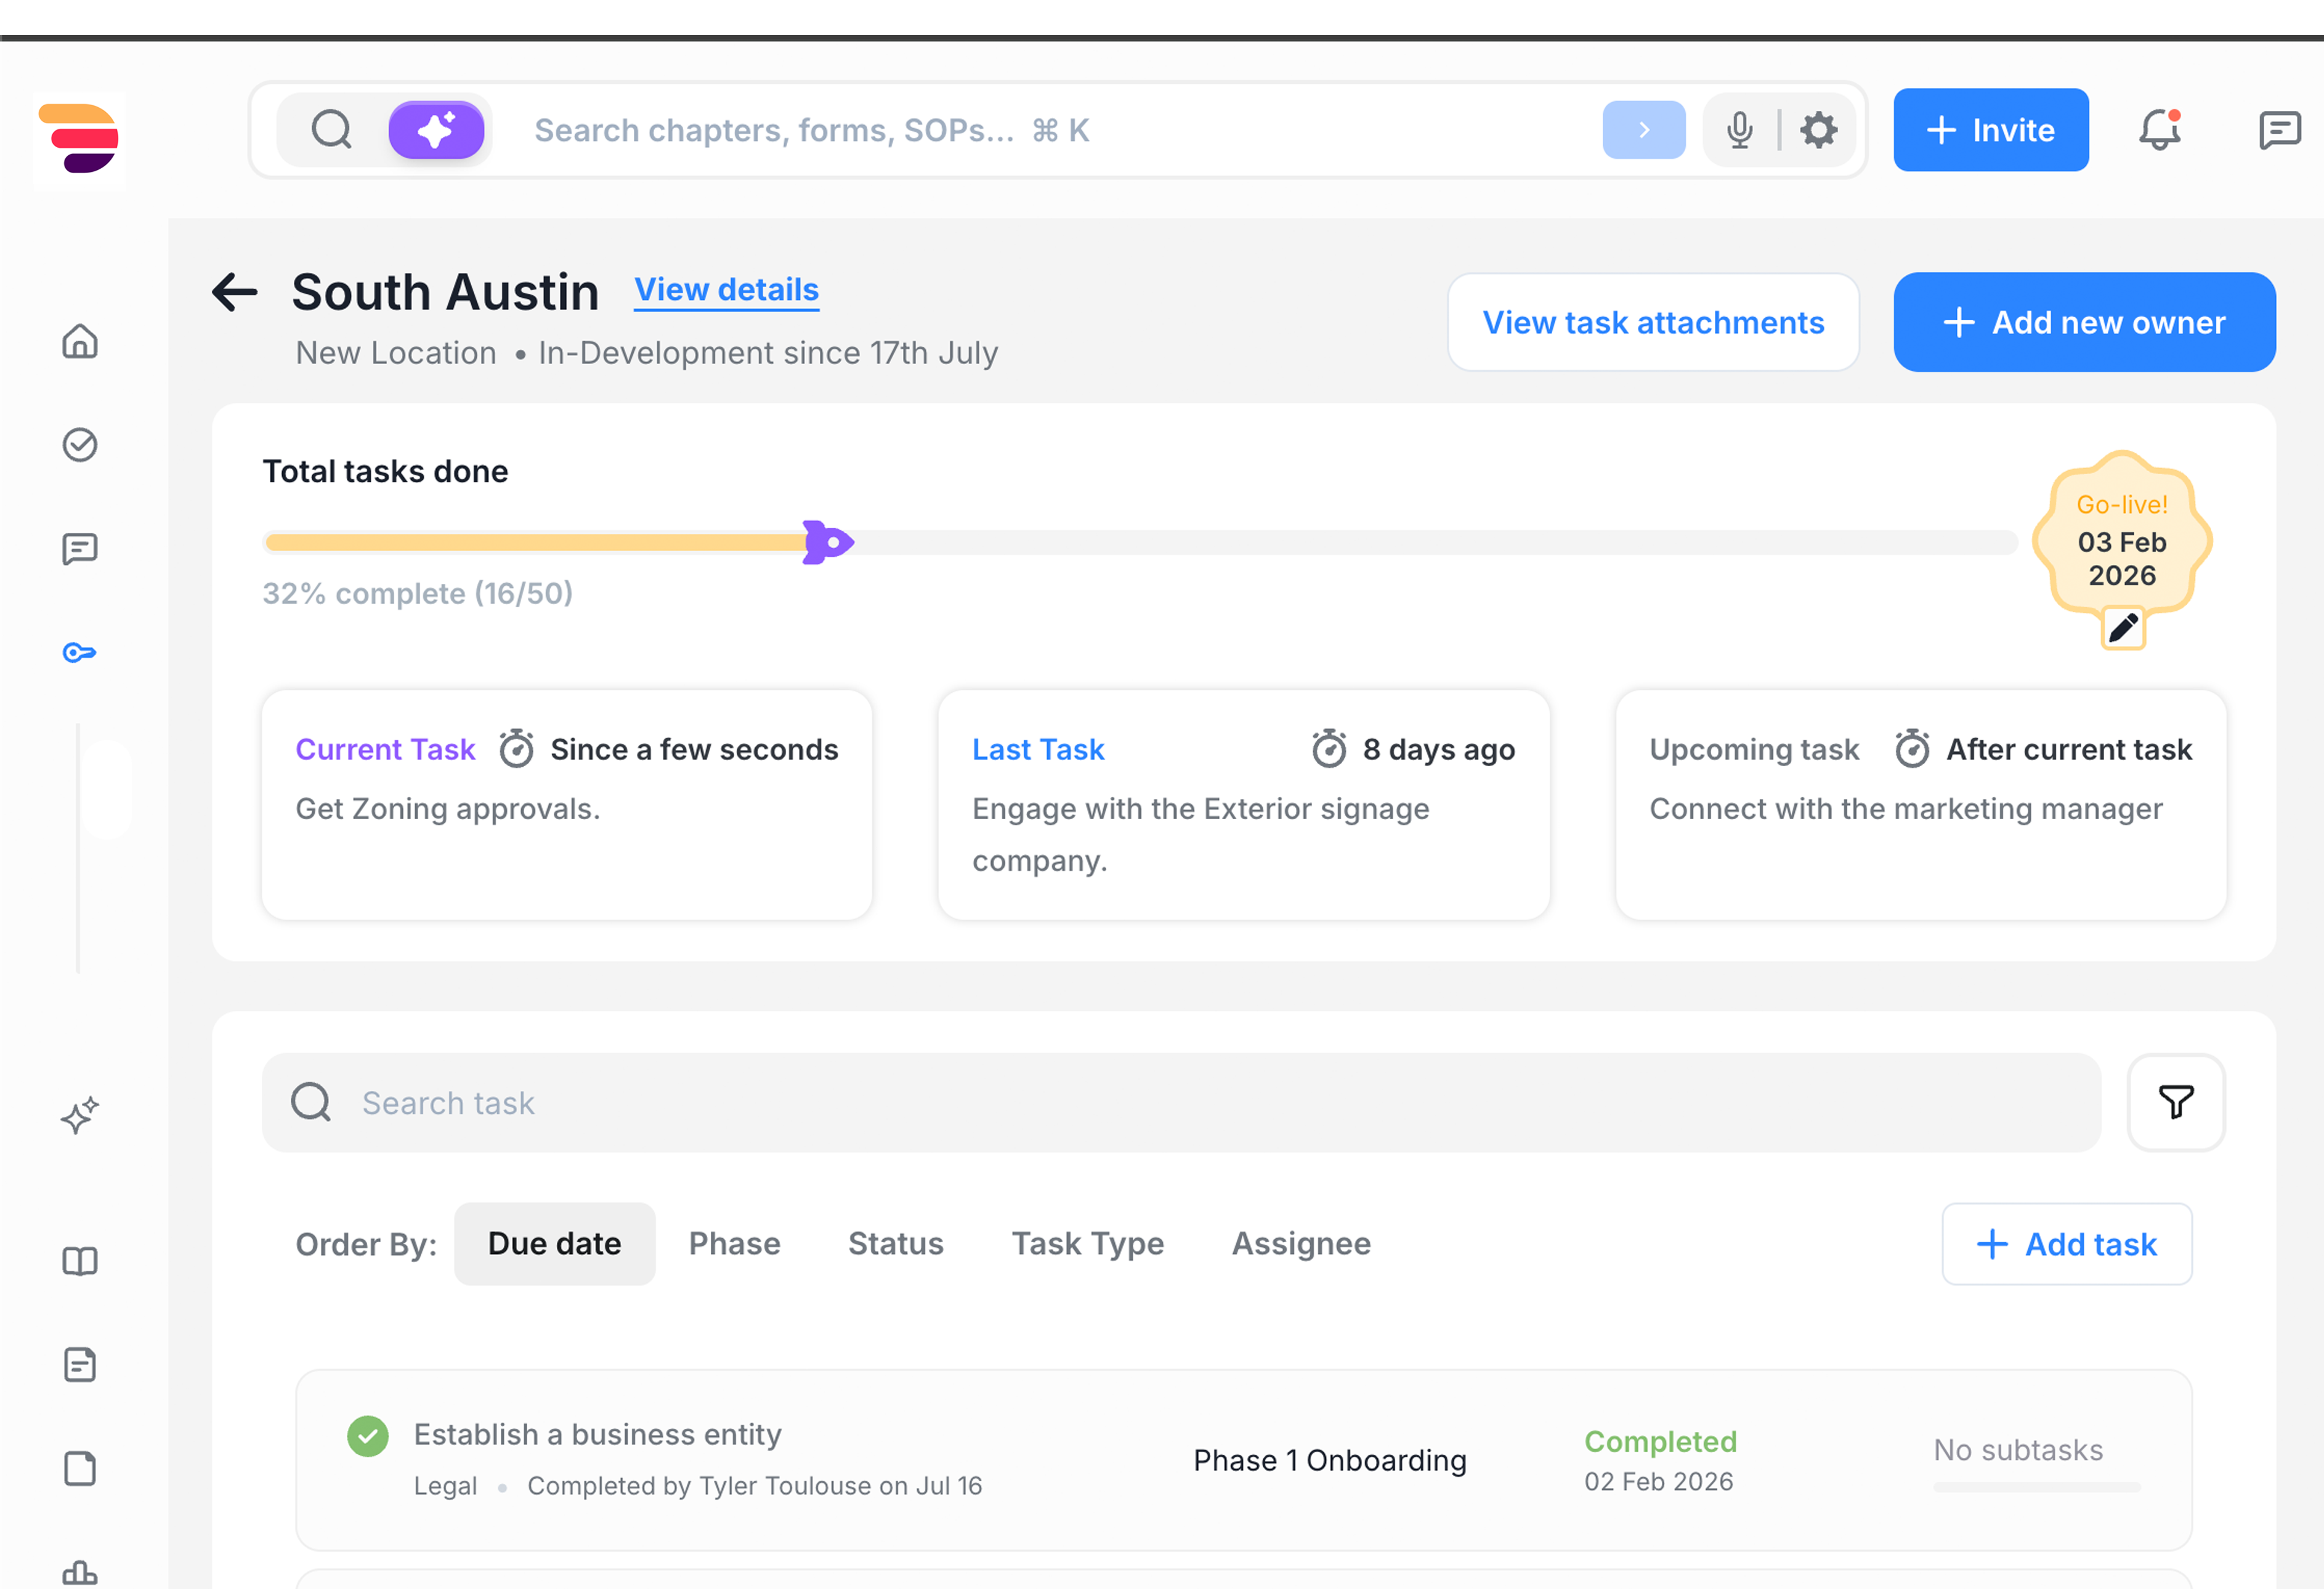Click the notification bell icon
2324x1589 pixels.
(2159, 130)
